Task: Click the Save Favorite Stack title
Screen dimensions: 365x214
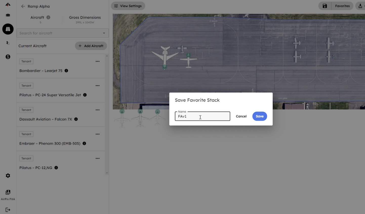Action: [197, 100]
